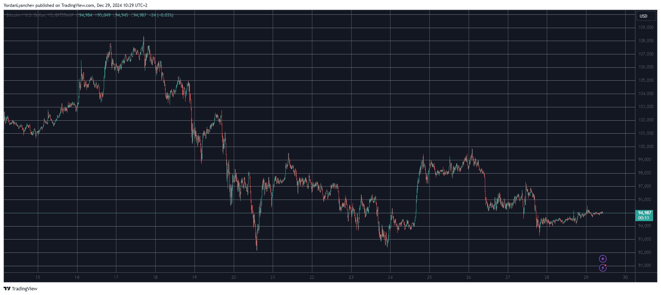Click the 104,000 price axis label

[x=646, y=94]
